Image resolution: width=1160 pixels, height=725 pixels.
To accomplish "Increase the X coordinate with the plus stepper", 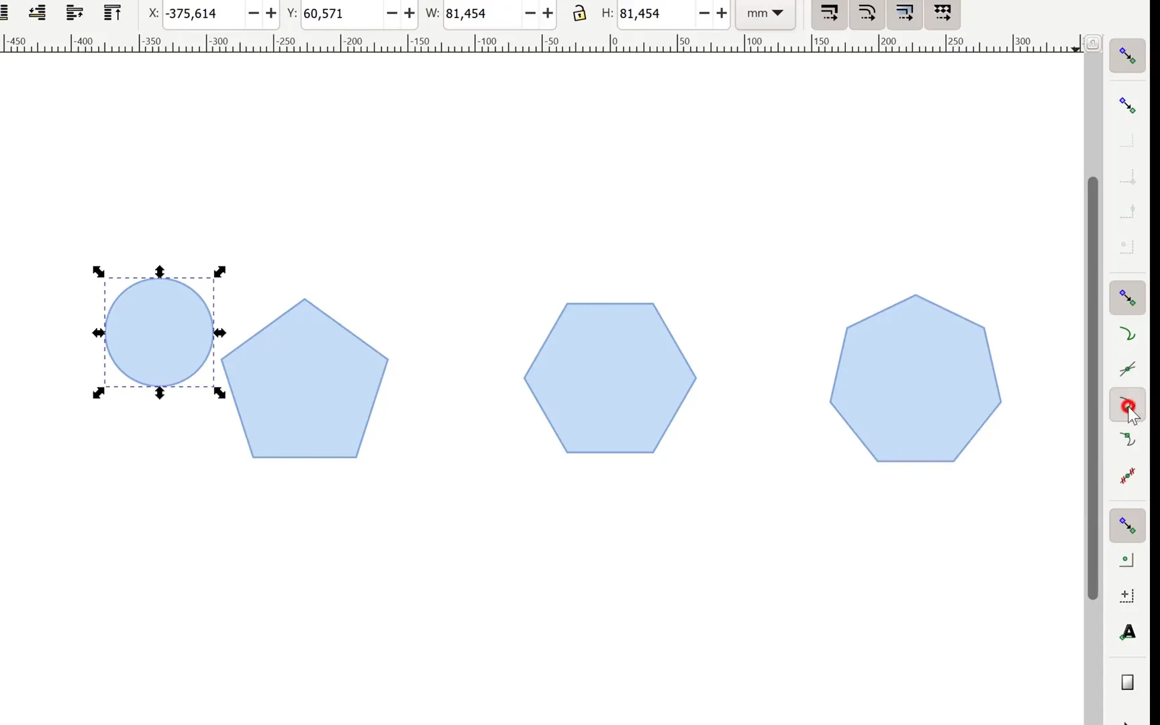I will coord(271,13).
